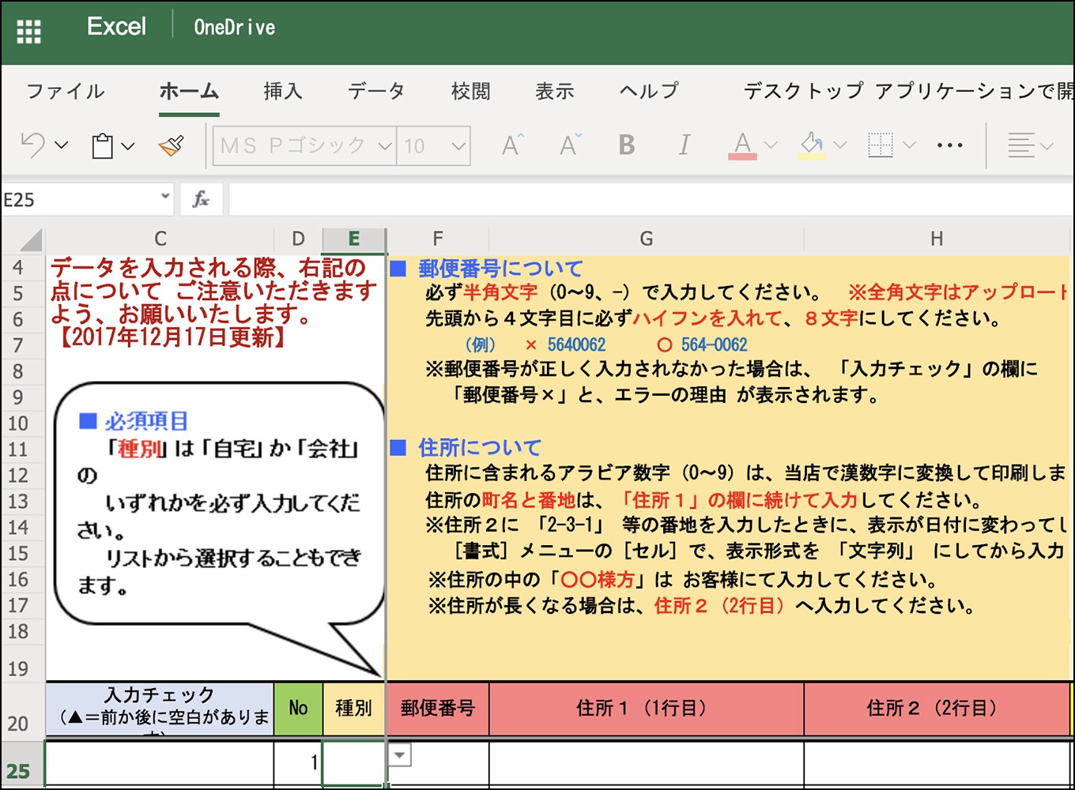Viewport: 1075px width, 790px height.
Task: Click the Name Box showing E25
Action: click(x=79, y=200)
